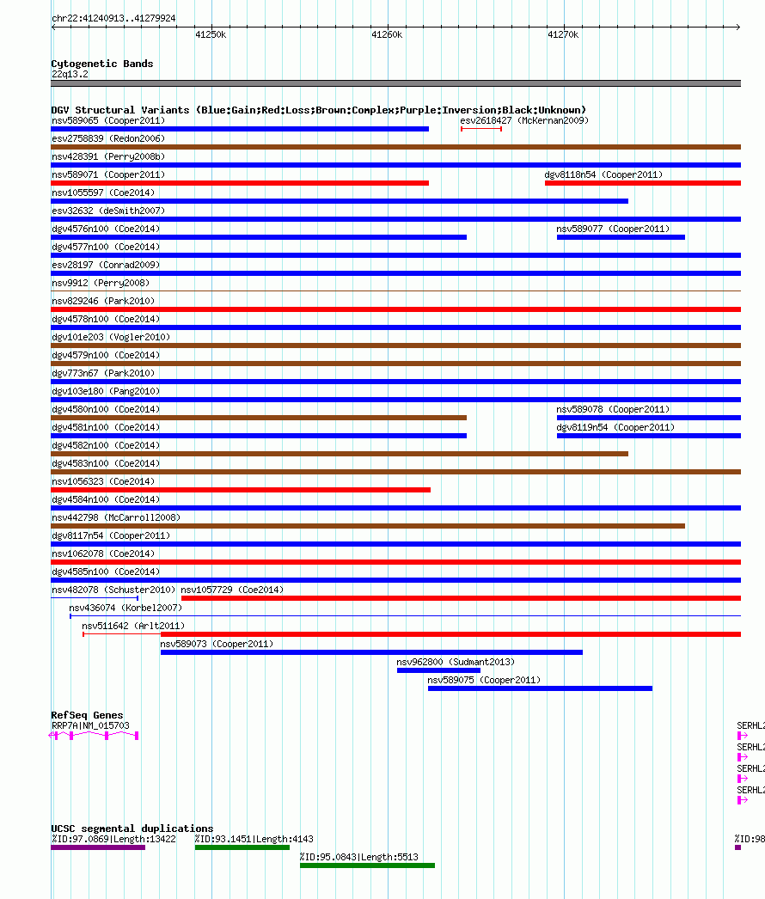This screenshot has height=899, width=765.
Task: Click the purple %ID:97.0869 duplication bar
Action: tap(98, 847)
